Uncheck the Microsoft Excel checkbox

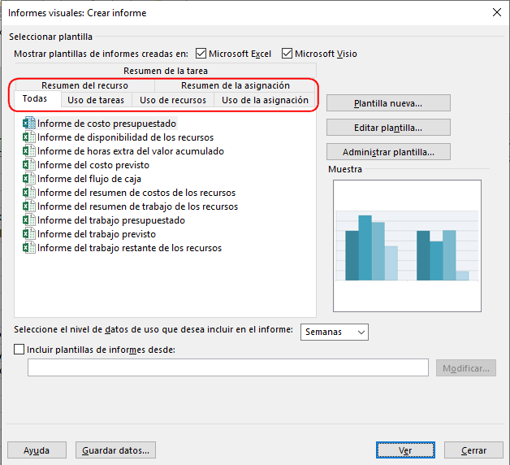pos(201,54)
